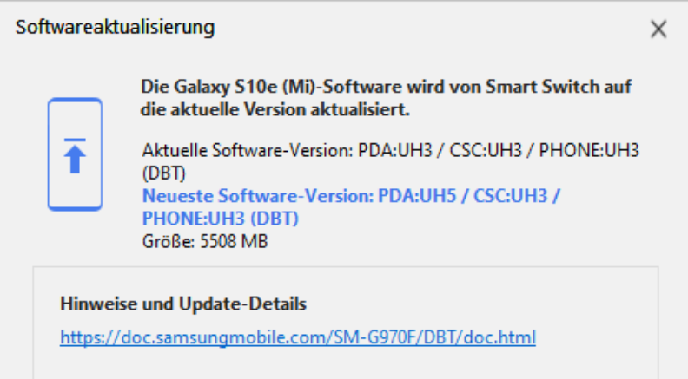The width and height of the screenshot is (688, 379).
Task: Click the Softwareaktualisierung dialog title
Action: point(115,27)
